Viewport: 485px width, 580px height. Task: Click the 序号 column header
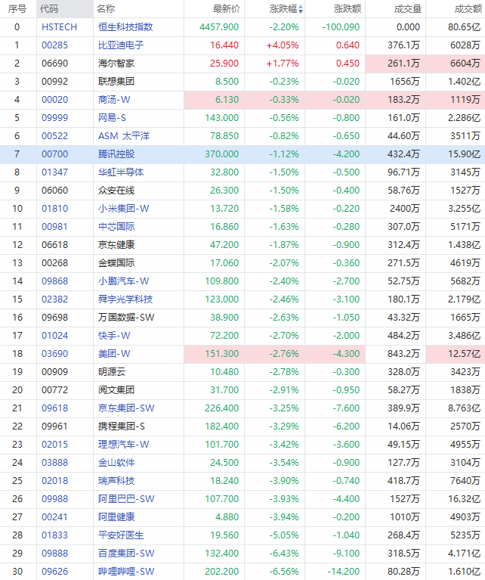17,9
